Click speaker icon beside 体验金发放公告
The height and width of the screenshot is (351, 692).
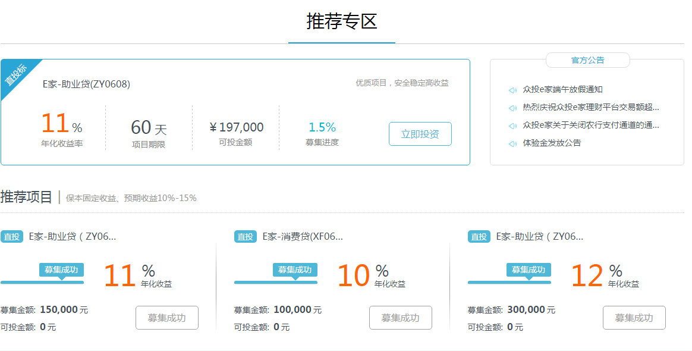click(512, 143)
